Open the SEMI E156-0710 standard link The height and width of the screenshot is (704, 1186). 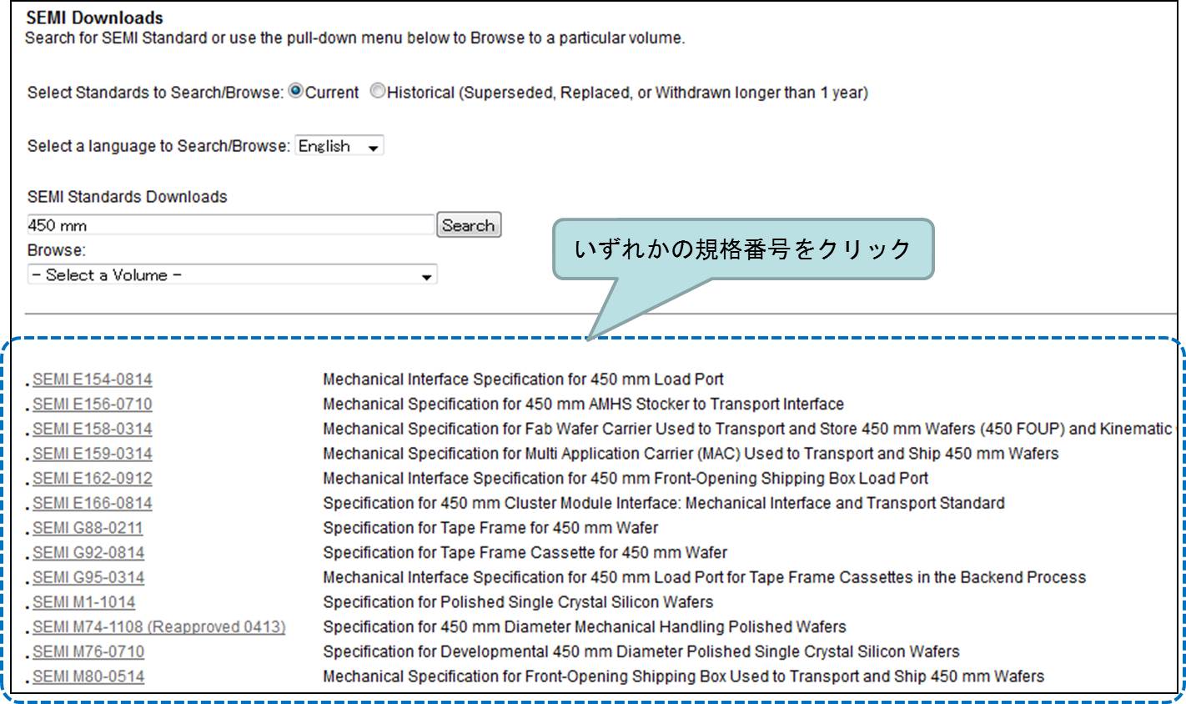coord(93,405)
